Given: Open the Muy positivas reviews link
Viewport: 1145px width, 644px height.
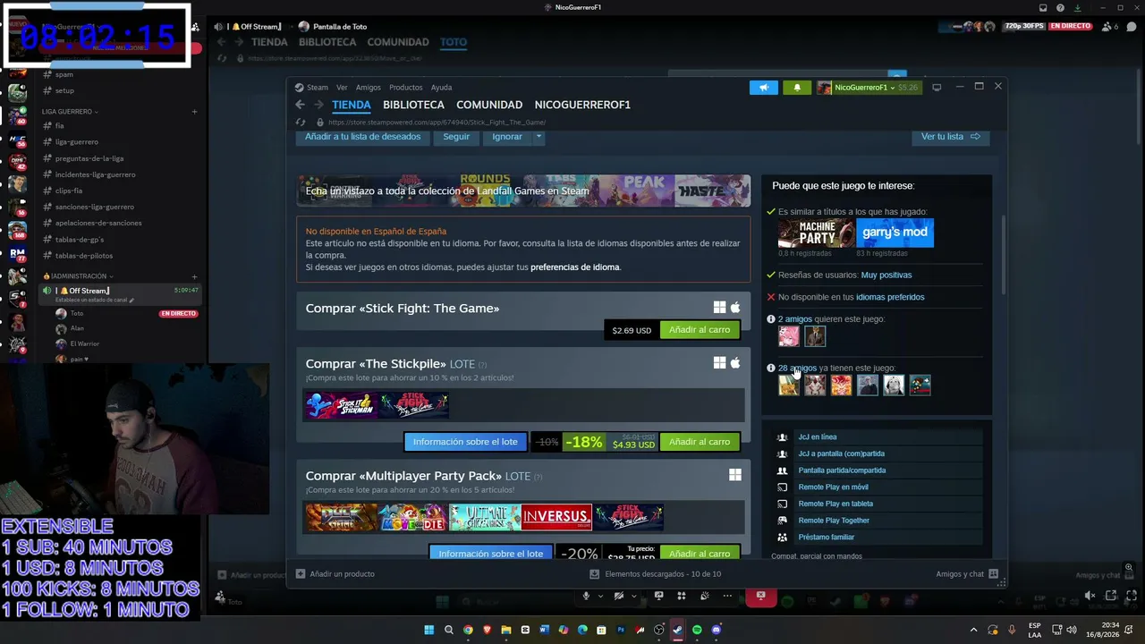Looking at the screenshot, I should (x=886, y=275).
